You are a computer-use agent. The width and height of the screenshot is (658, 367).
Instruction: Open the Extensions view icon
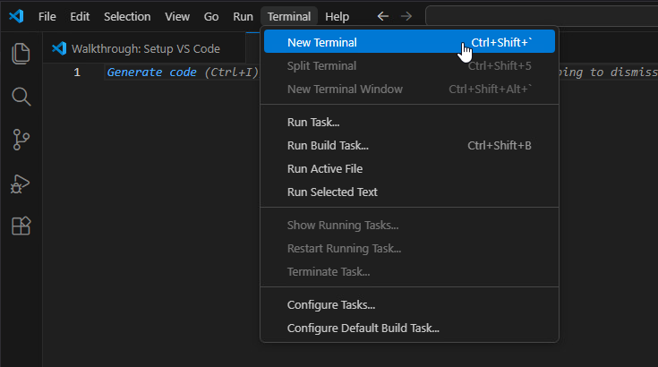21,226
